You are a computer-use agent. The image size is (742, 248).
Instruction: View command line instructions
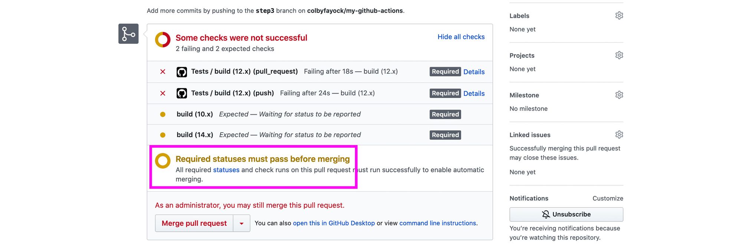tap(438, 223)
